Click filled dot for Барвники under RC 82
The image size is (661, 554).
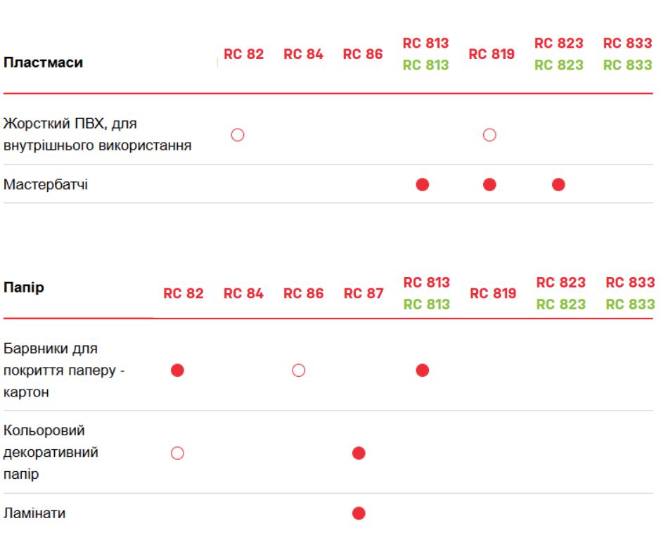(177, 371)
